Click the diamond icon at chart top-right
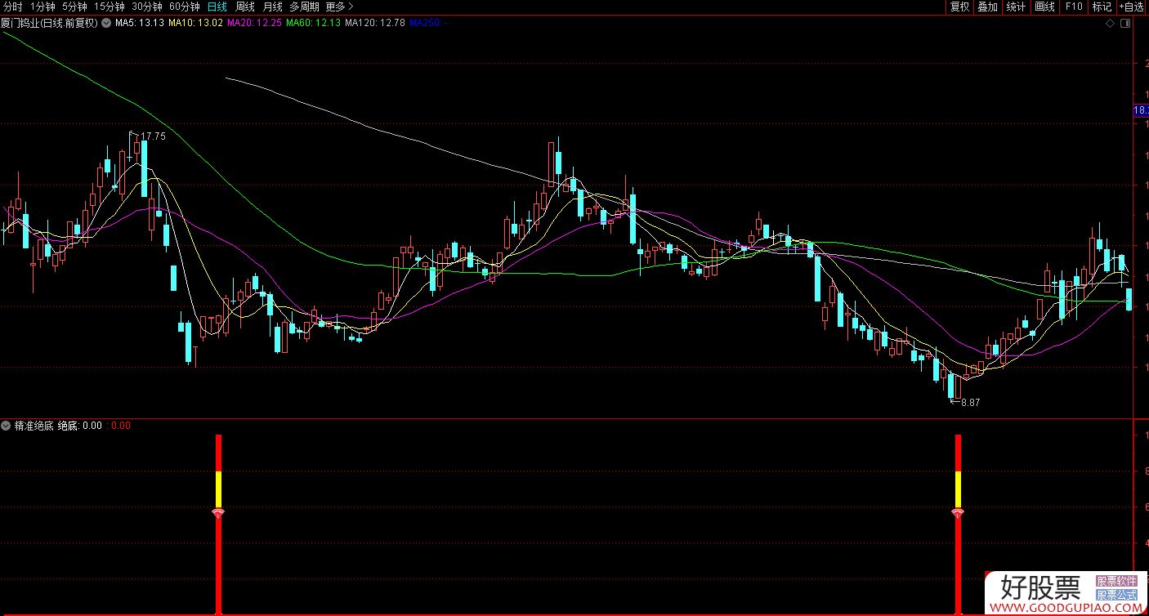Screen dimensions: 1149x616 coord(1111,24)
